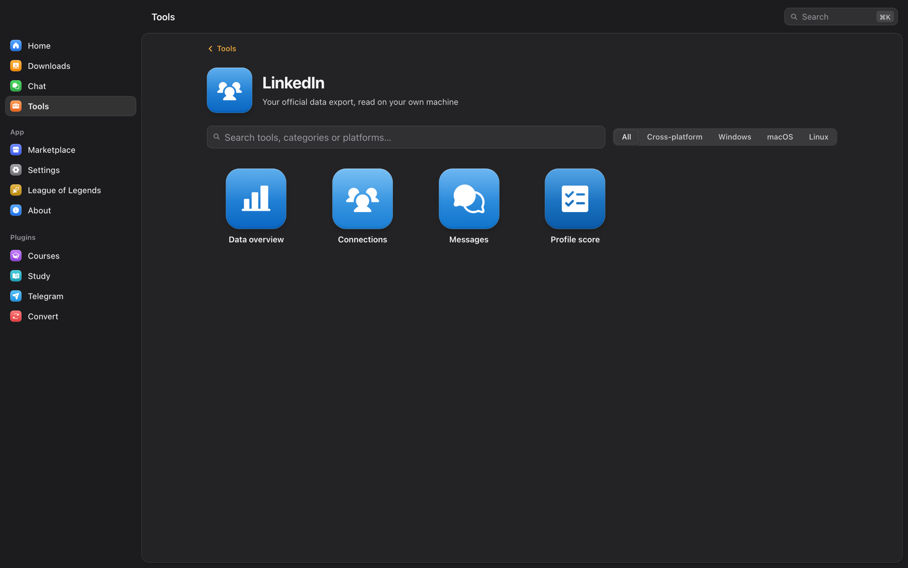The height and width of the screenshot is (568, 908).
Task: Click the LinkedIn header app icon
Action: 230,90
